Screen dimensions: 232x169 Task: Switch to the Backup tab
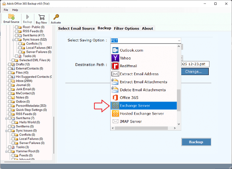(104, 28)
